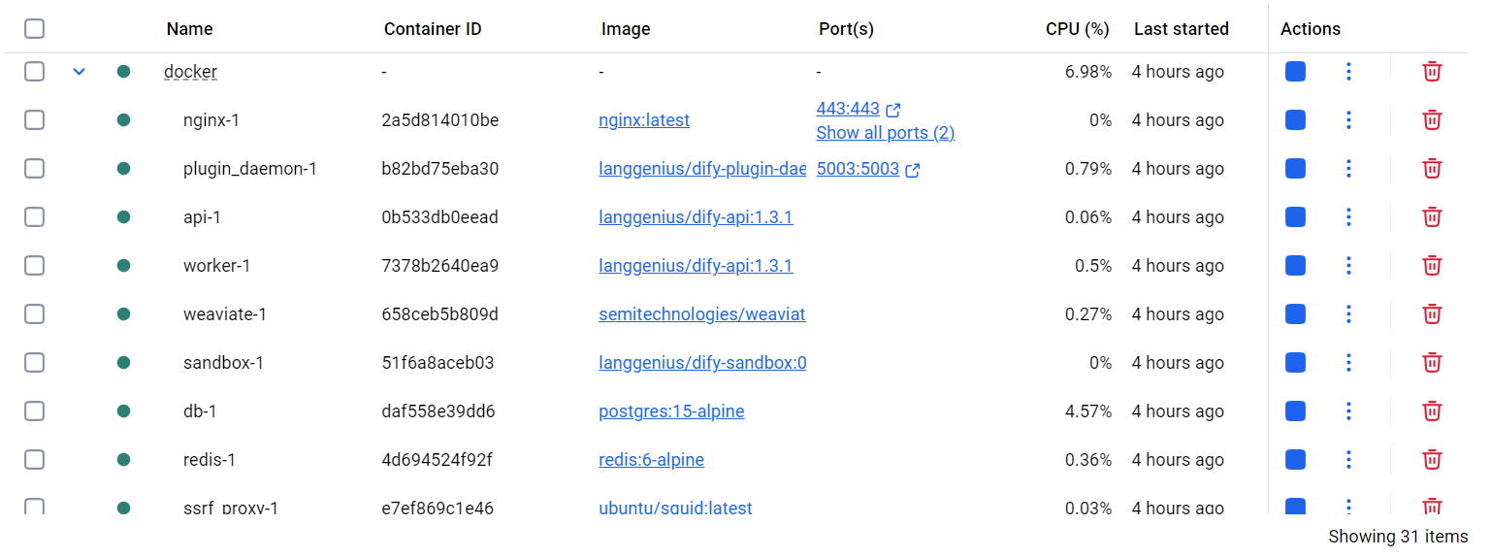The image size is (1491, 558).
Task: Open more actions for the docker stack
Action: (x=1348, y=72)
